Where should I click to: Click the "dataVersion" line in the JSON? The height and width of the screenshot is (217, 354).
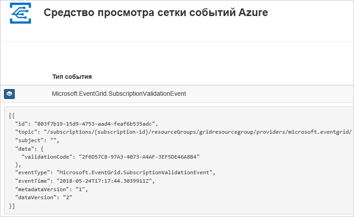44,197
